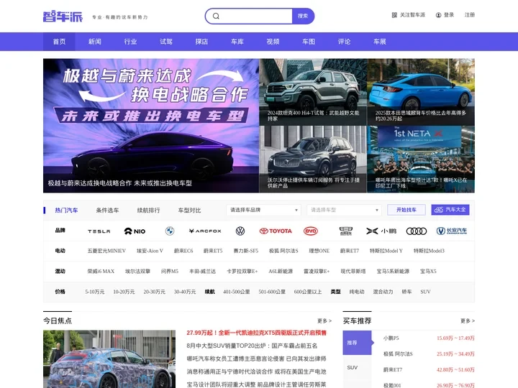Open the 评论 navigation item
518x388 pixels.
344,42
